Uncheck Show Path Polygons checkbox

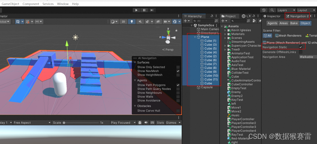pos(178,85)
